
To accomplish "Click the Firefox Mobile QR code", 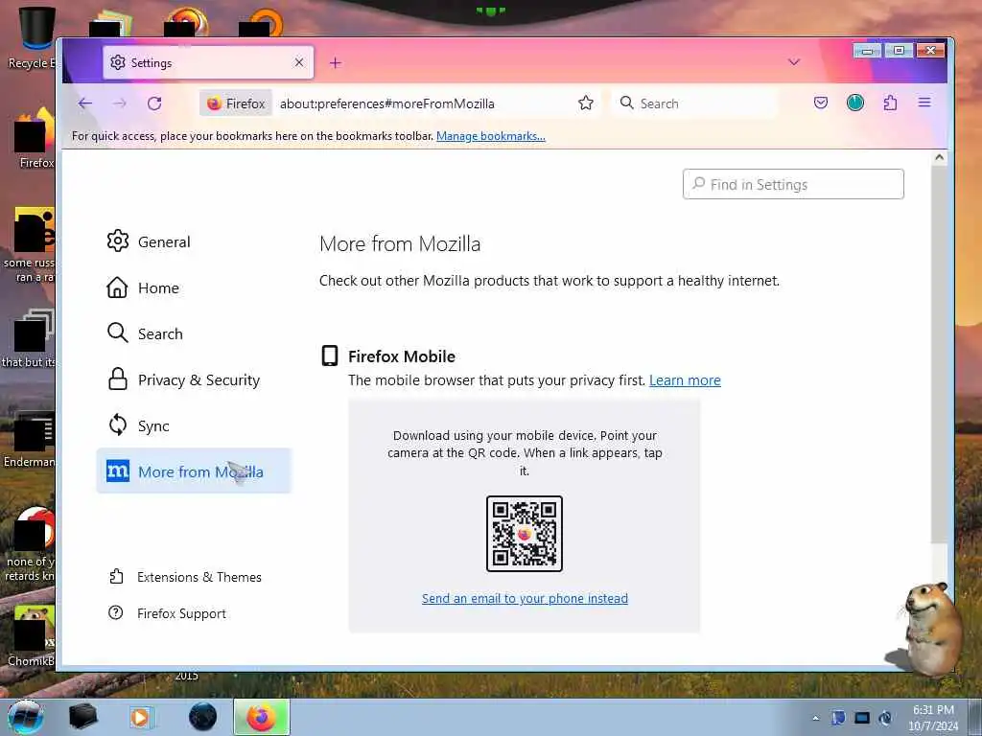I will pos(525,534).
